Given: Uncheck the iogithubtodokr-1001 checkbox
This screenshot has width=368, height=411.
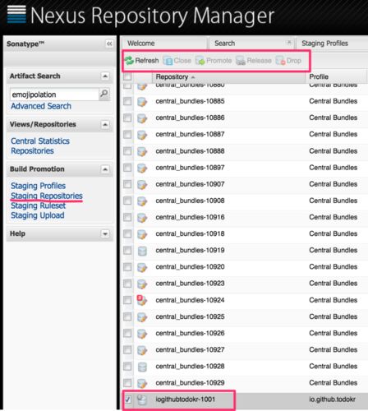Looking at the screenshot, I should pos(127,399).
